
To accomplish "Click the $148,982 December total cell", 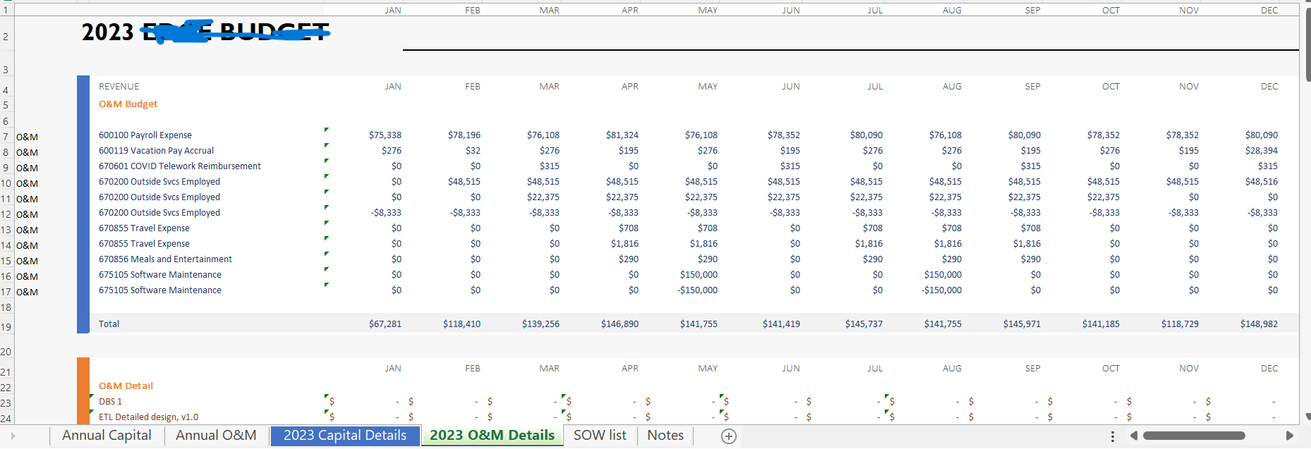I will 1259,324.
